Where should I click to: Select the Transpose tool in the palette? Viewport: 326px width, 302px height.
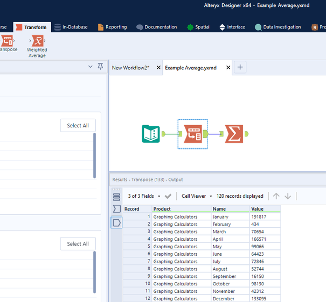tap(8, 43)
